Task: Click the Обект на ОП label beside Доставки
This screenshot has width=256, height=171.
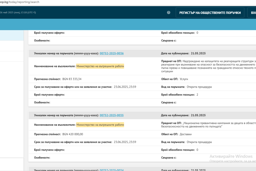Action: pyautogui.click(x=170, y=134)
